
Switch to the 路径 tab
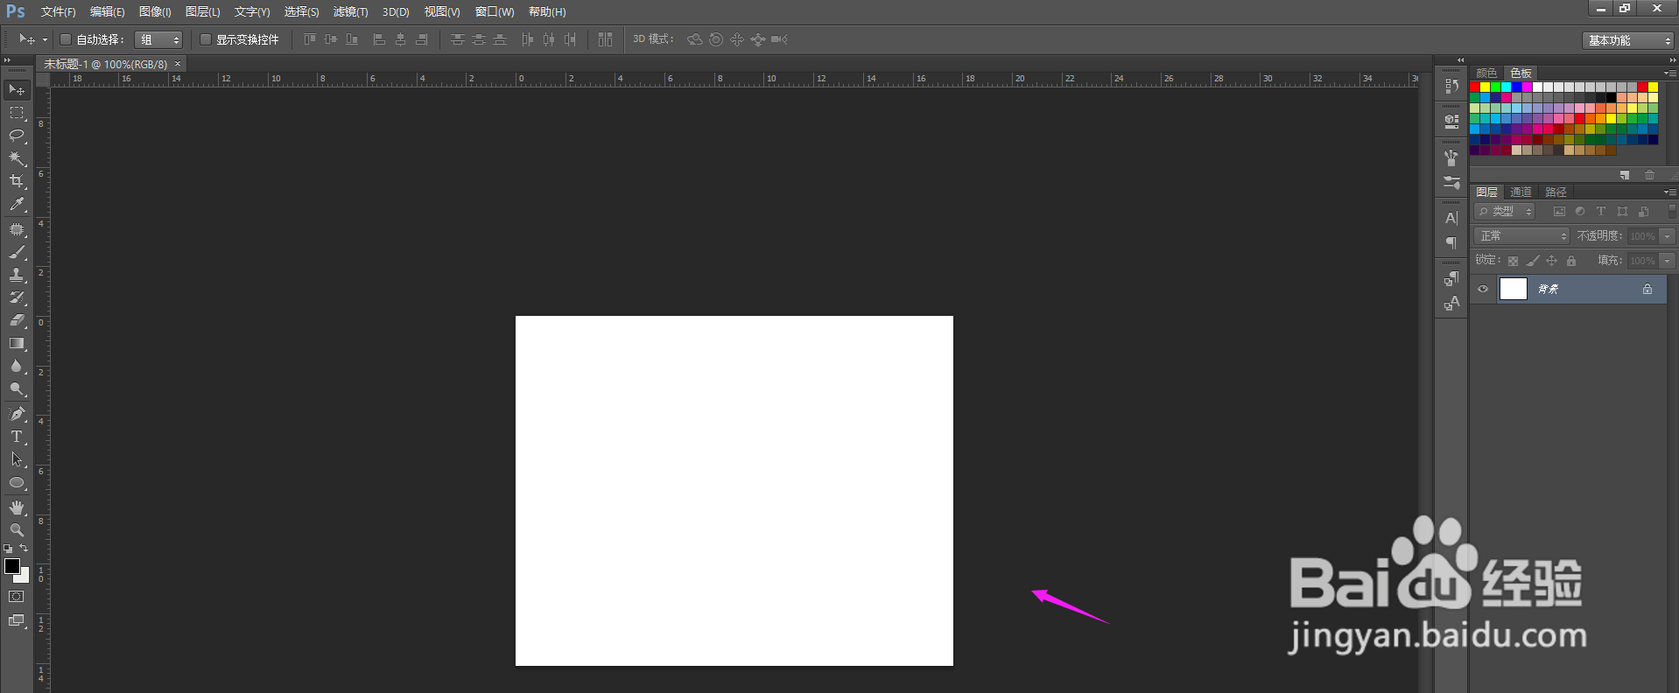(x=1556, y=192)
